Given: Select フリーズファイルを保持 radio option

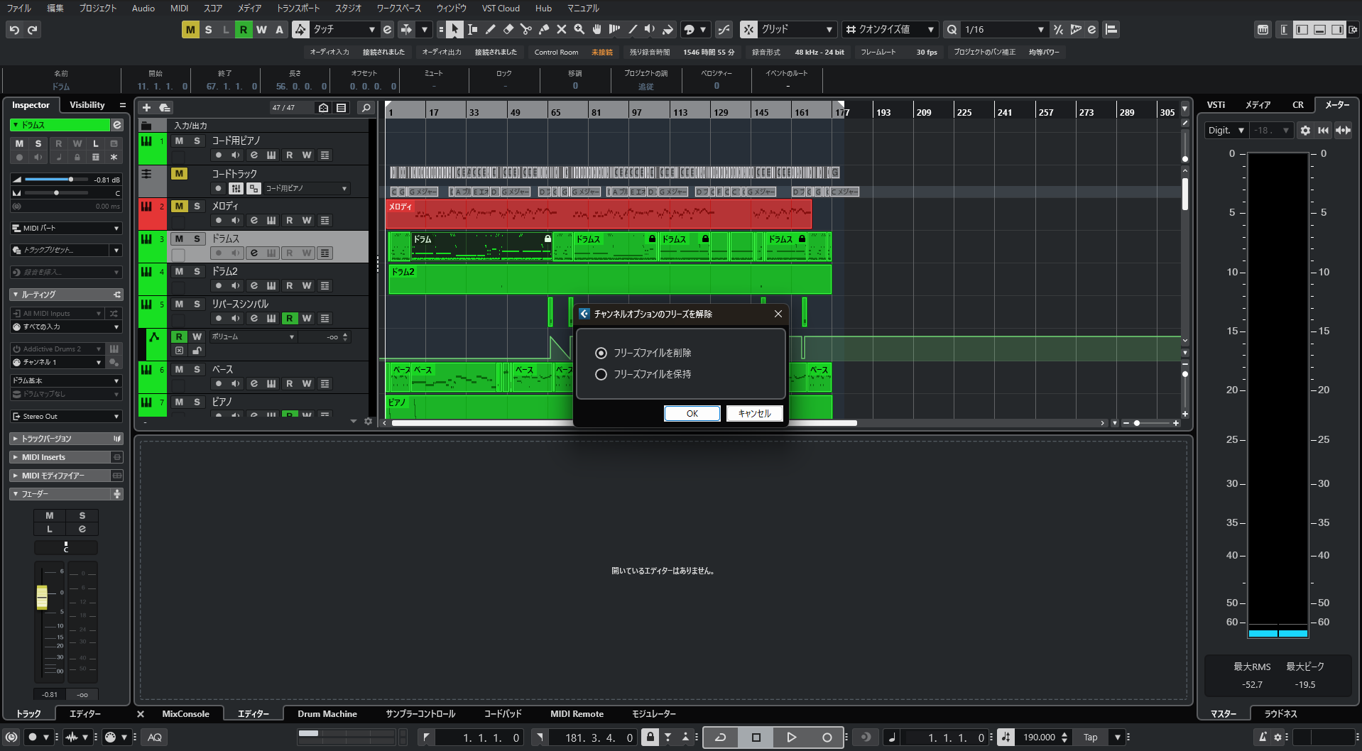Looking at the screenshot, I should coord(601,374).
